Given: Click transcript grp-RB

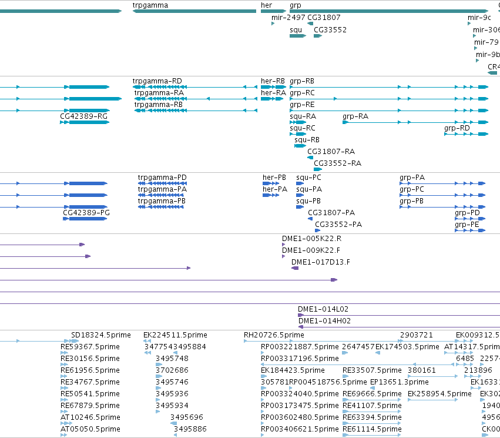Looking at the screenshot, I should (x=389, y=87).
